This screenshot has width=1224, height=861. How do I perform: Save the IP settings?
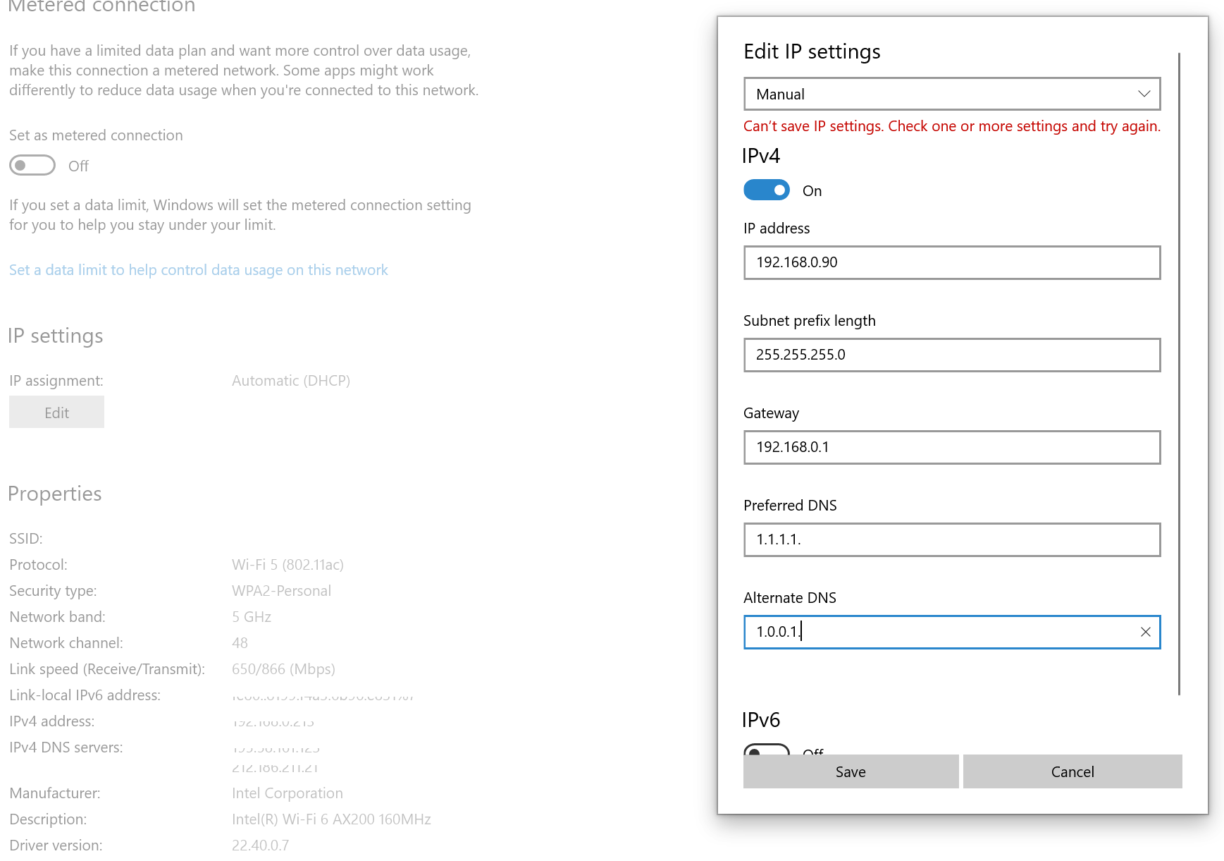851,771
